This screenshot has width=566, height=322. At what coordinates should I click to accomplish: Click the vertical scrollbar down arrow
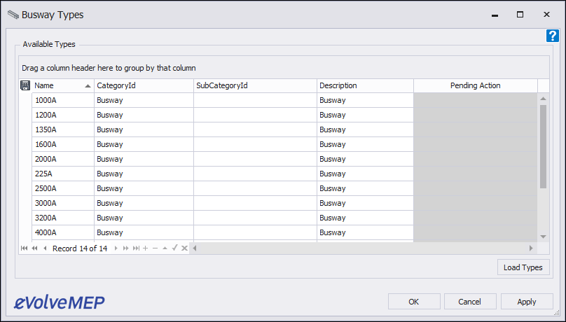point(544,237)
